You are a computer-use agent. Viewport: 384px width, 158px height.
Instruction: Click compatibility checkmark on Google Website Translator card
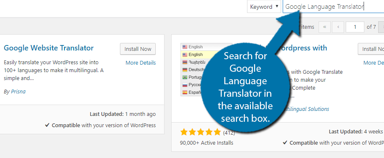[x=47, y=125]
